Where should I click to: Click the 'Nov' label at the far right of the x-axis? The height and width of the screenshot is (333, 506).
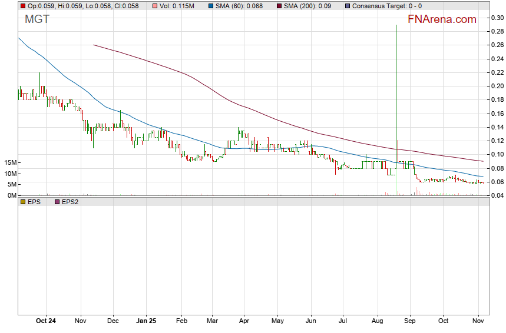[x=478, y=321]
